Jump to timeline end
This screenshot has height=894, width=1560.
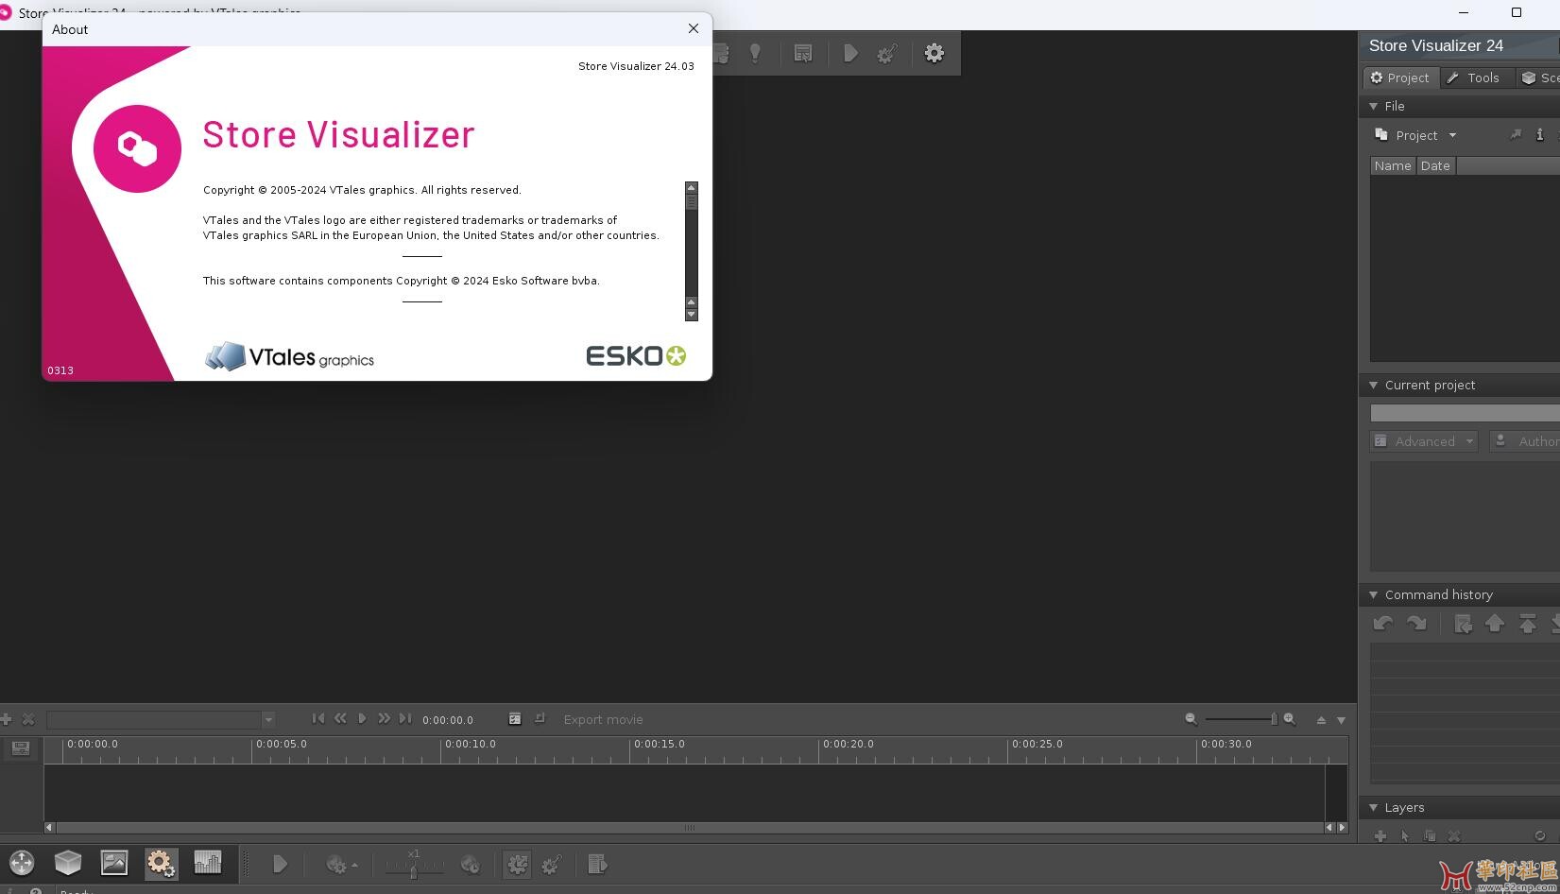405,718
